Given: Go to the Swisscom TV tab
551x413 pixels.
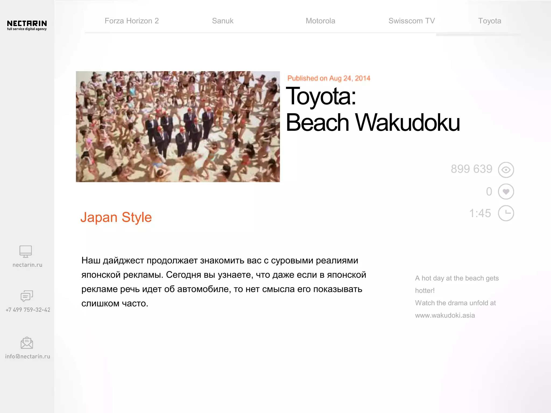Looking at the screenshot, I should [x=411, y=21].
